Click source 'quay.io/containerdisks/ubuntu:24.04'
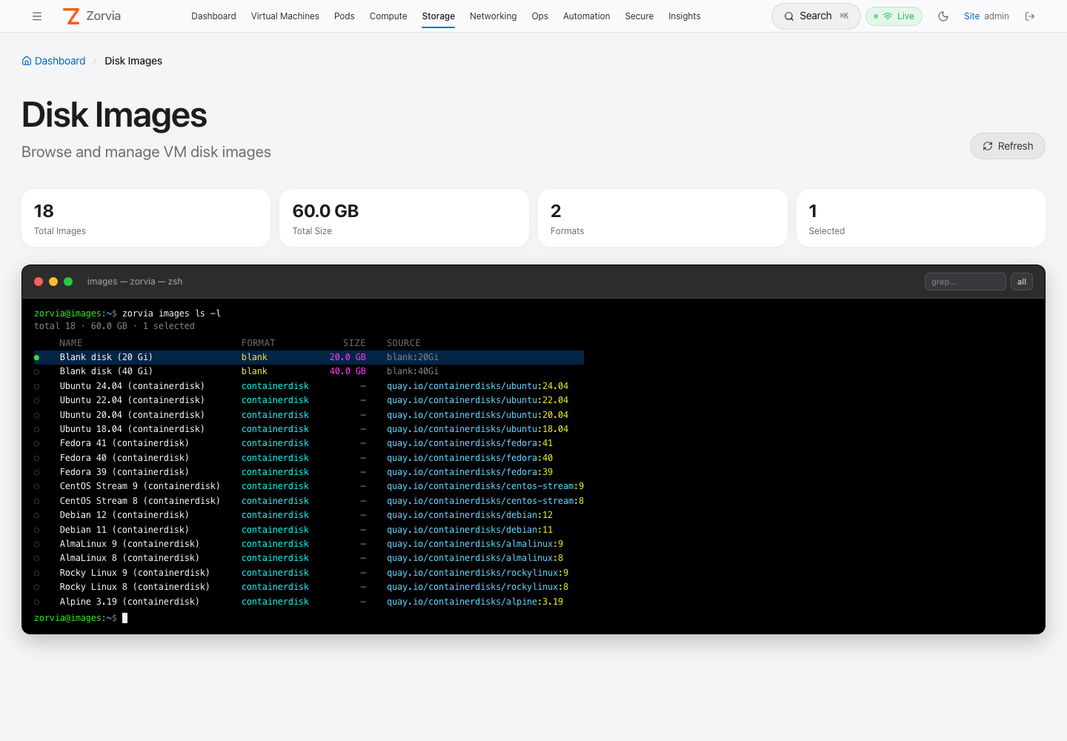1067x741 pixels. coord(478,386)
